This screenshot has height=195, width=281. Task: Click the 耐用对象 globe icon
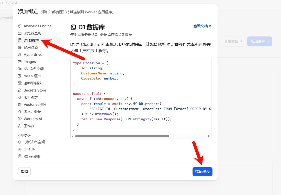click(x=20, y=47)
